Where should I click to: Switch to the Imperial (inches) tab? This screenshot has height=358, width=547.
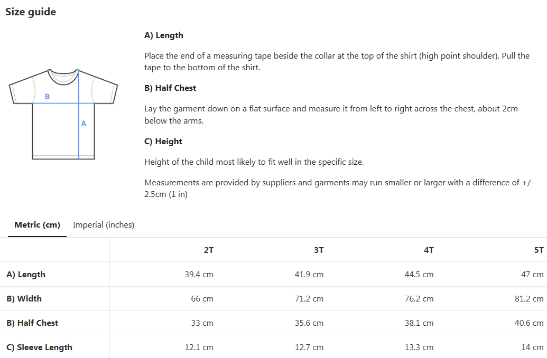[103, 225]
